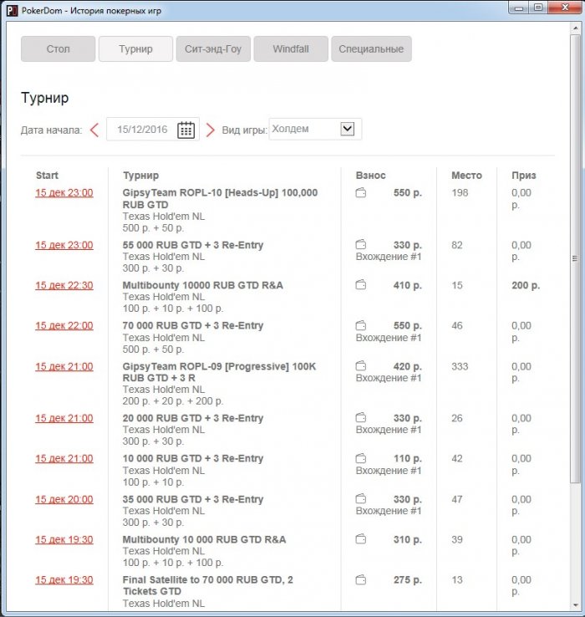
Task: Click place value 333
Action: click(x=460, y=367)
